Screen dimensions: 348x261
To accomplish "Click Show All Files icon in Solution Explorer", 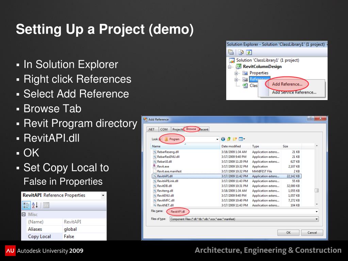I will click(x=241, y=52).
